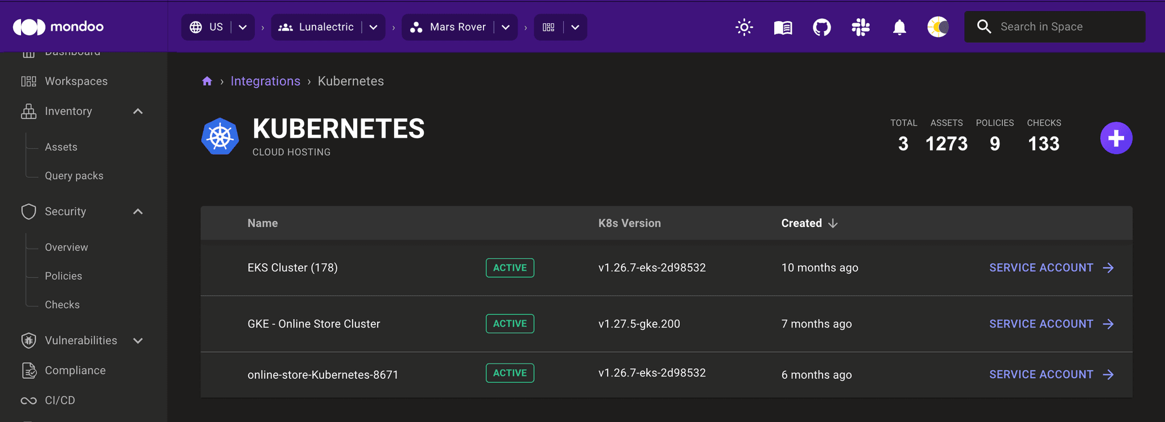
Task: Click the Workspaces sidebar icon
Action: [28, 81]
